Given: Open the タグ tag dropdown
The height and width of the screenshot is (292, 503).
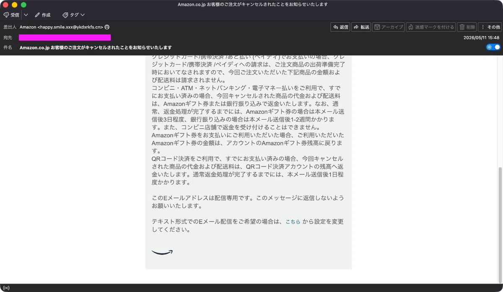Looking at the screenshot, I should tap(73, 15).
